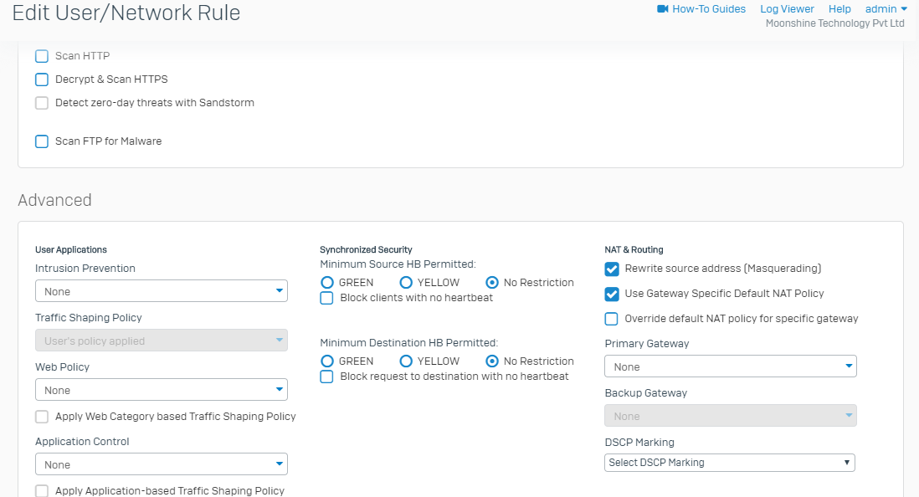
Task: Enable the Scan HTTP checkbox
Action: [x=42, y=56]
